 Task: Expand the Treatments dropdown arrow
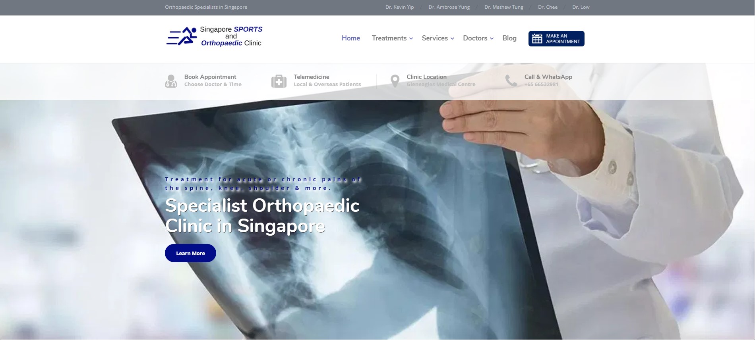pyautogui.click(x=411, y=38)
